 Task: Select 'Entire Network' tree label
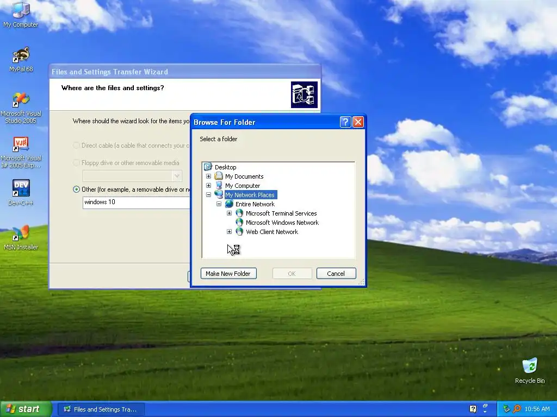point(255,204)
